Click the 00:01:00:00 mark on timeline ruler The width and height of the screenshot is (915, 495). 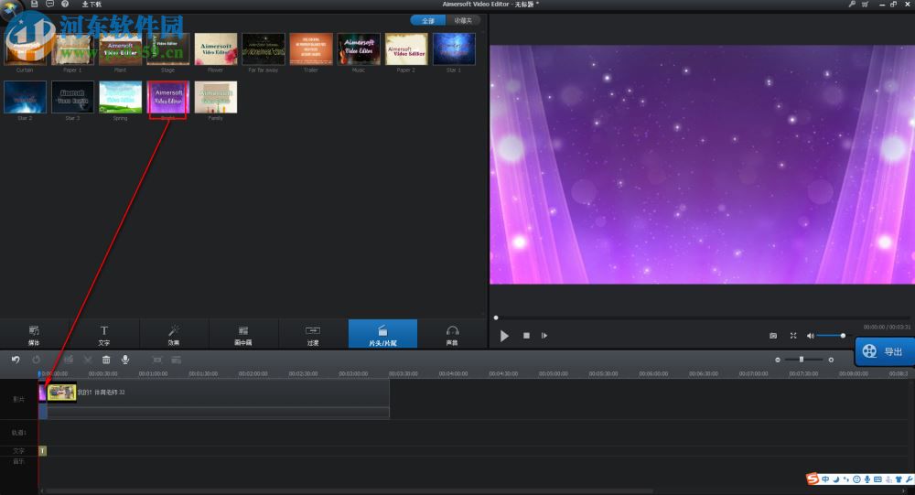pos(153,373)
